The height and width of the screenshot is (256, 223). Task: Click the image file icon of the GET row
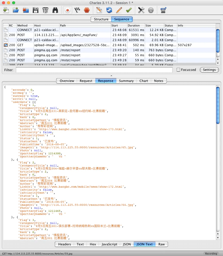(x=6, y=45)
